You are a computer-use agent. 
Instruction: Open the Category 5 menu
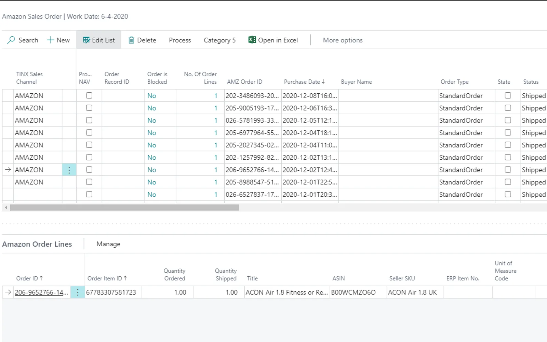pos(219,40)
